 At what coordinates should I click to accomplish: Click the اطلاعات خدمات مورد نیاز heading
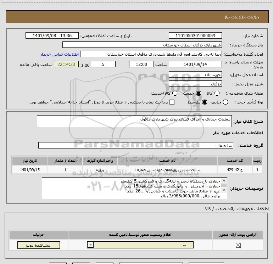[238, 133]
